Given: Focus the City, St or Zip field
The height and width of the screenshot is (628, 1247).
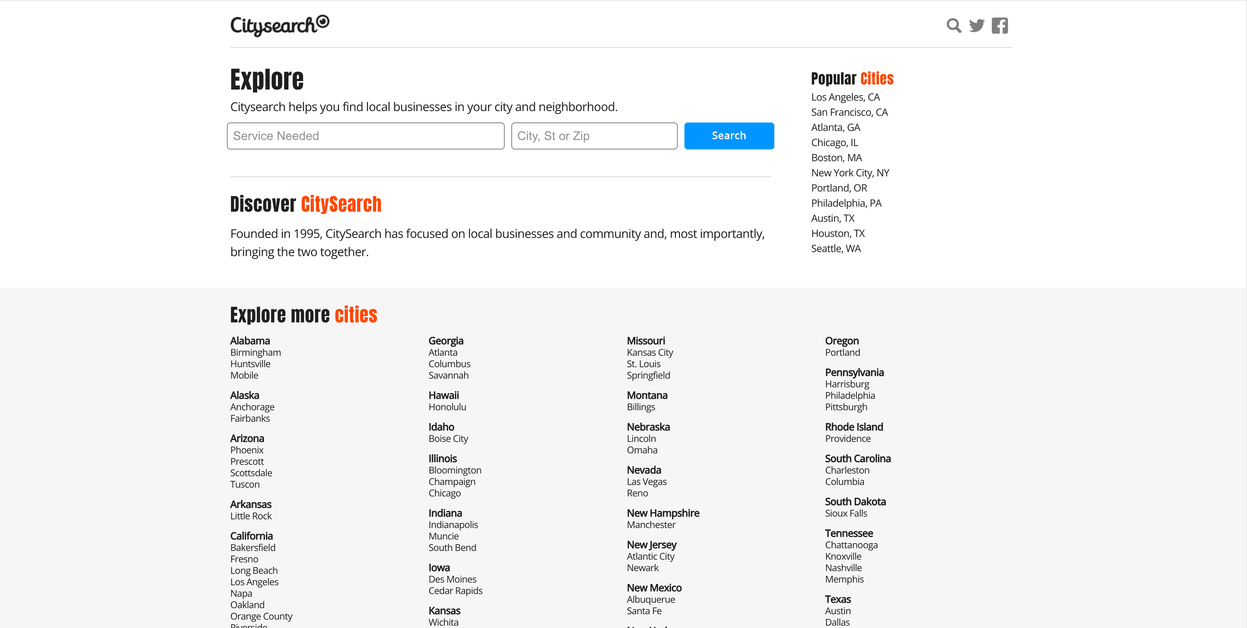Looking at the screenshot, I should tap(594, 136).
